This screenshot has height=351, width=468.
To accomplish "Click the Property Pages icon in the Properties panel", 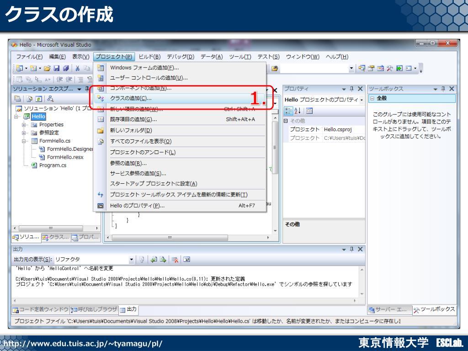I will 309,111.
